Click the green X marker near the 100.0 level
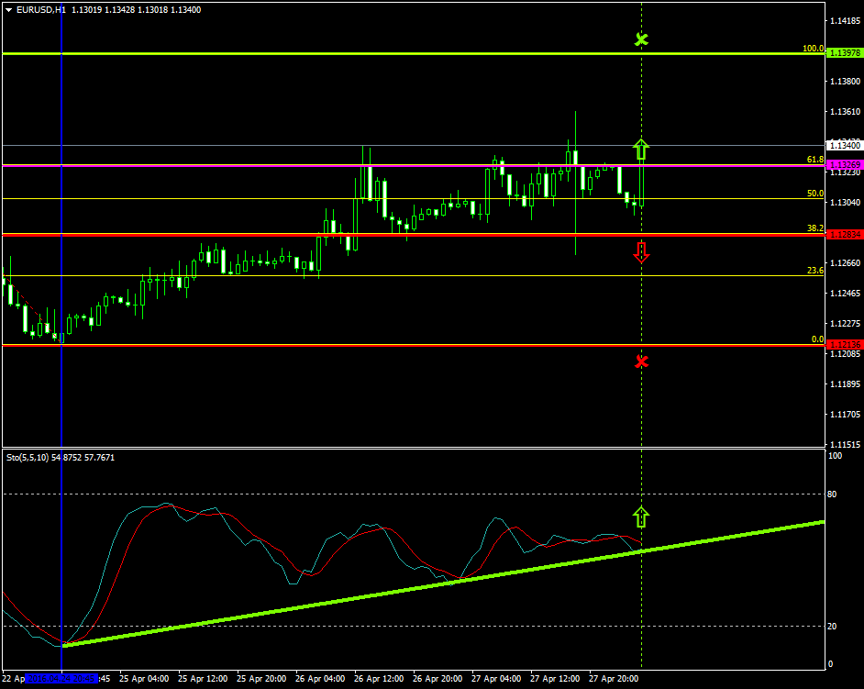864x689 pixels. (641, 39)
